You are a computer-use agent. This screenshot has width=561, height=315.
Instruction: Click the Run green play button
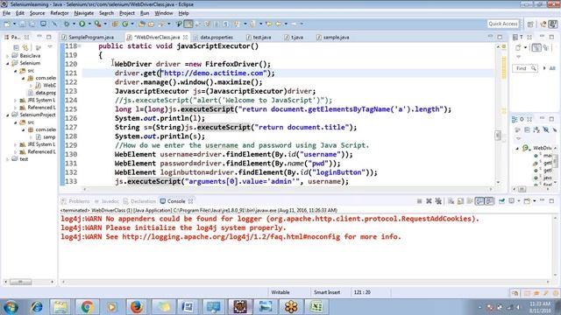click(82, 24)
